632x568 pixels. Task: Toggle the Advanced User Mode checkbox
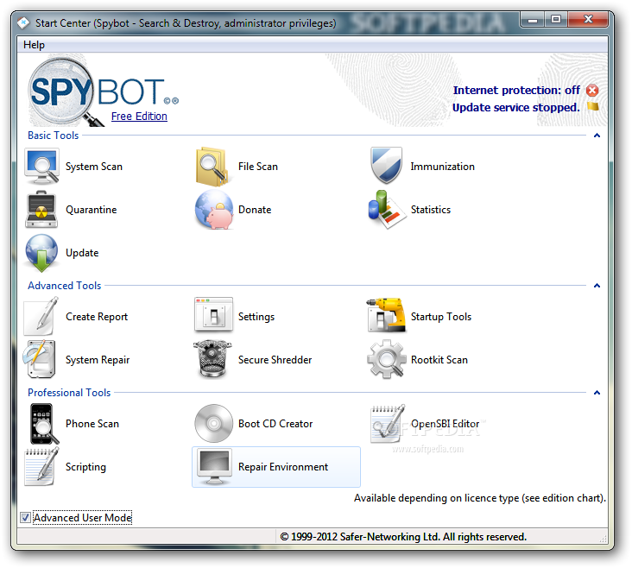(25, 518)
